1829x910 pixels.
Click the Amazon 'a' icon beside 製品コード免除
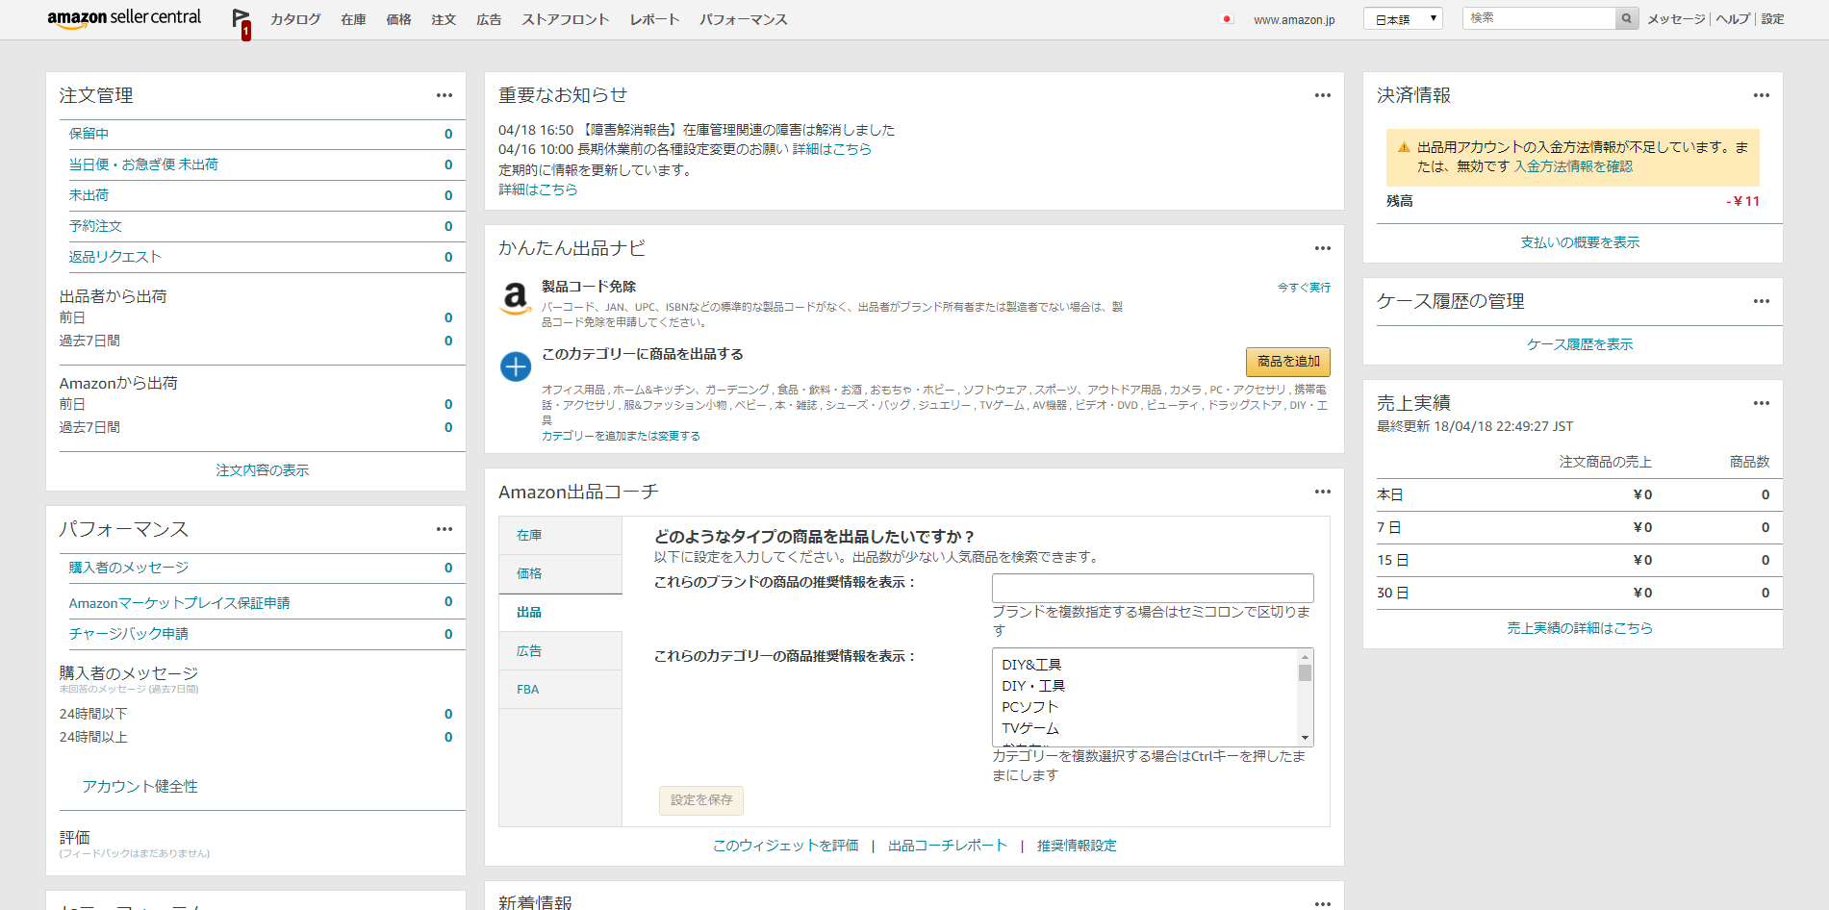click(x=516, y=298)
